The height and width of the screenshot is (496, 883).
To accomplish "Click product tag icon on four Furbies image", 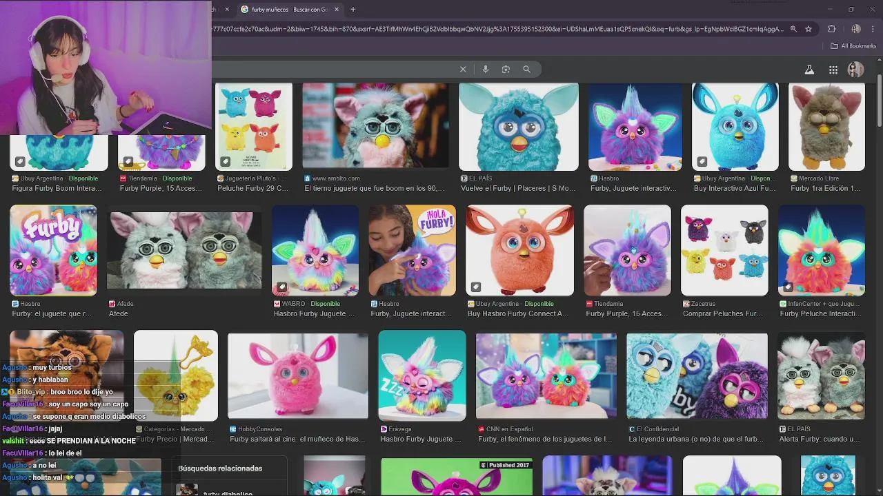I will pyautogui.click(x=226, y=161).
